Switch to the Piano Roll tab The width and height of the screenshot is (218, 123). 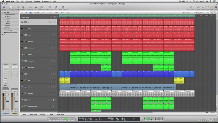tap(42, 114)
